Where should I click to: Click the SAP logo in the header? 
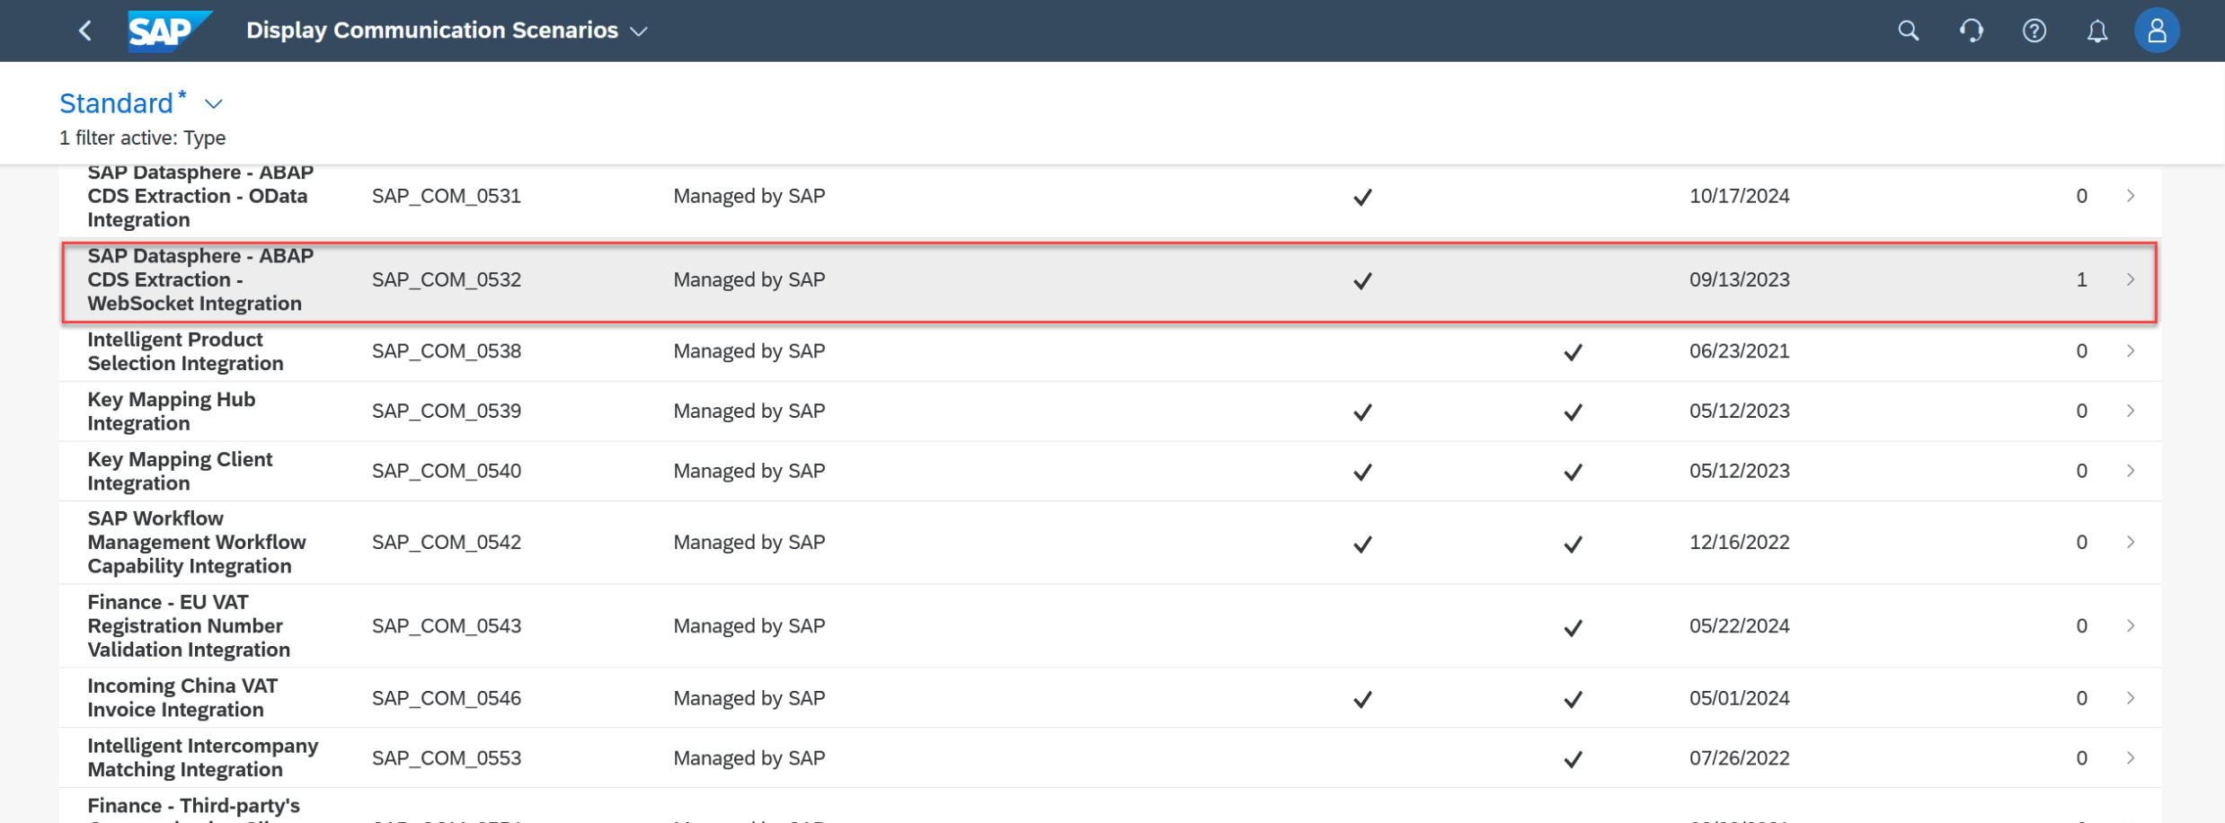(x=167, y=30)
